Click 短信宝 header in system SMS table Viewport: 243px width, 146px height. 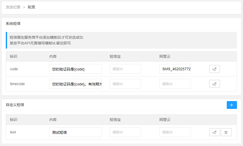115,56
